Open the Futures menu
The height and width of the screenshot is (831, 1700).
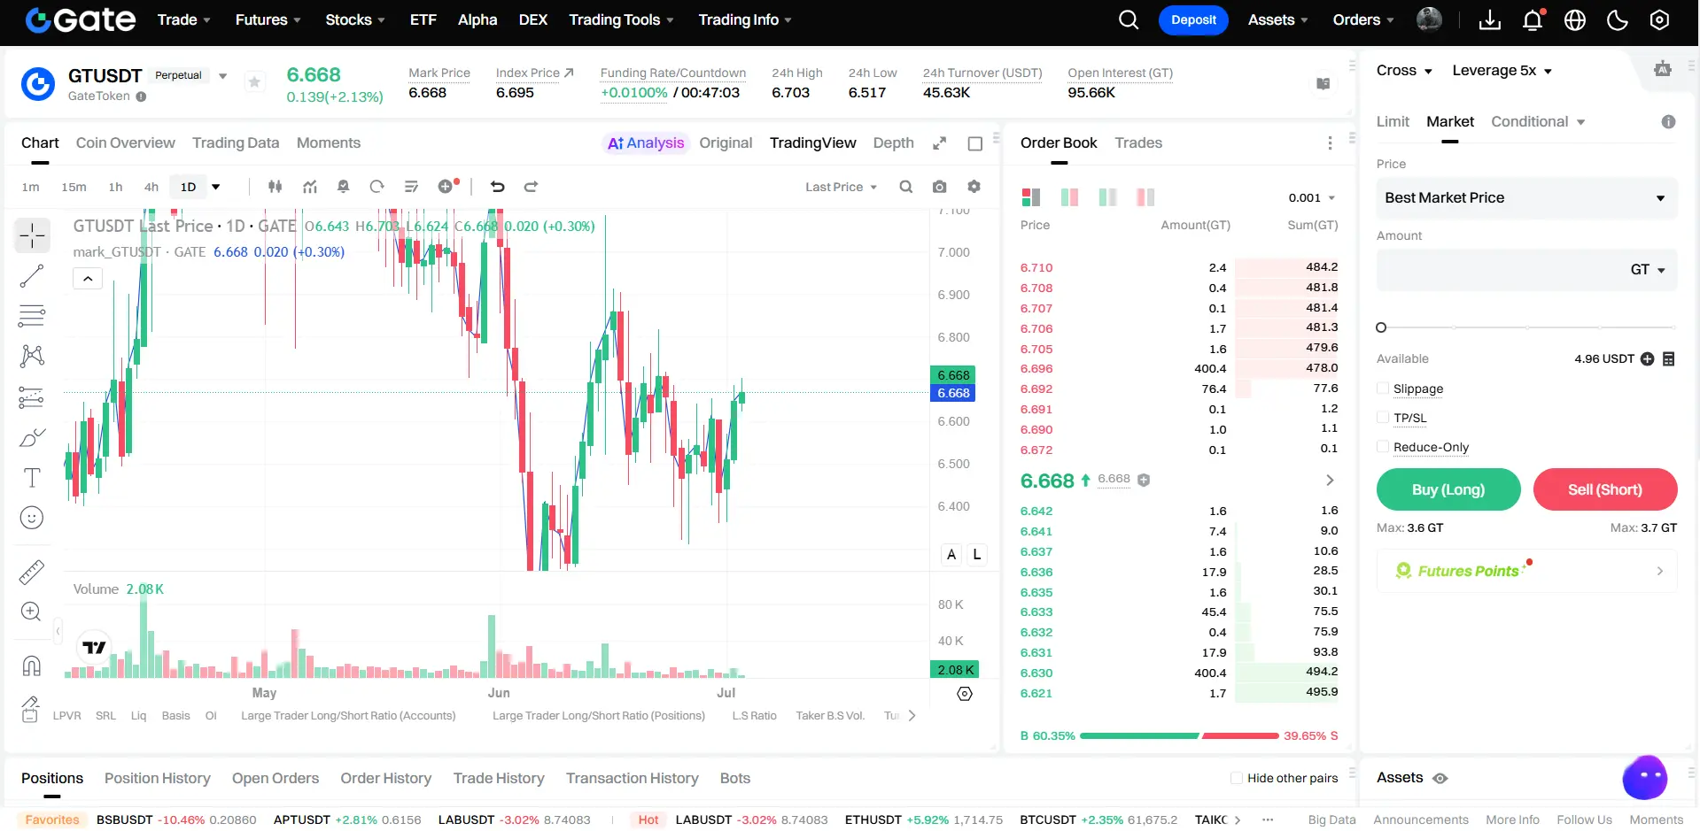click(268, 19)
